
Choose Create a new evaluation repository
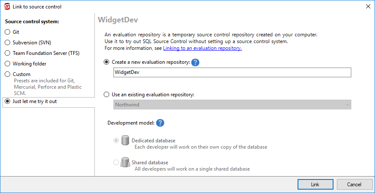coord(107,62)
